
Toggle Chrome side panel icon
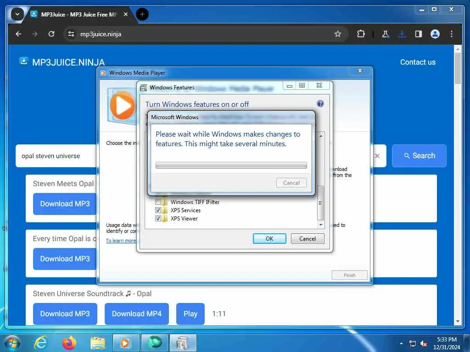coord(419,34)
